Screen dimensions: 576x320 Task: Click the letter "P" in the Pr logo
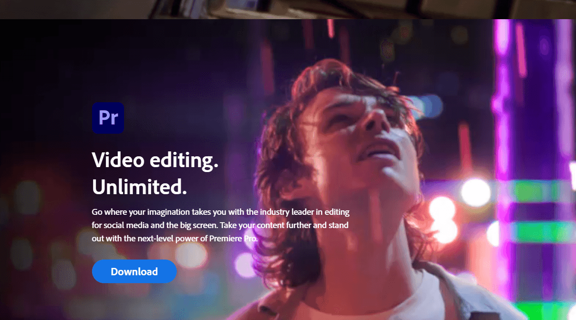[104, 118]
